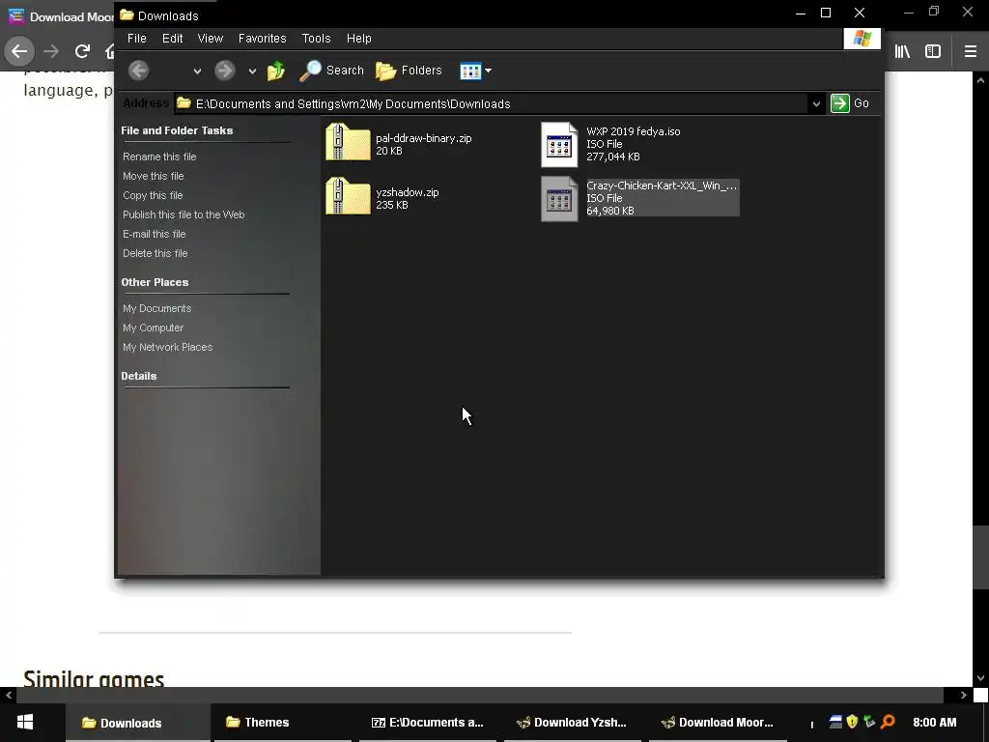Click Publish this file to the Web
Viewport: 989px width, 742px height.
coord(184,214)
